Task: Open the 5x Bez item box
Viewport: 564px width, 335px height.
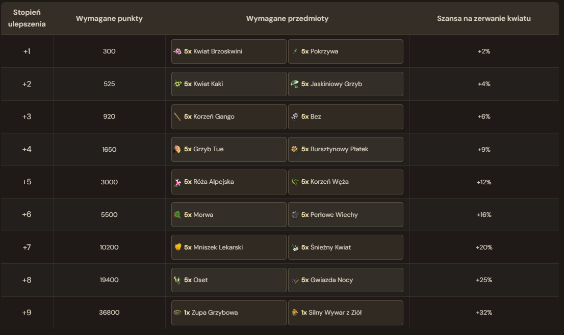Action: [346, 117]
